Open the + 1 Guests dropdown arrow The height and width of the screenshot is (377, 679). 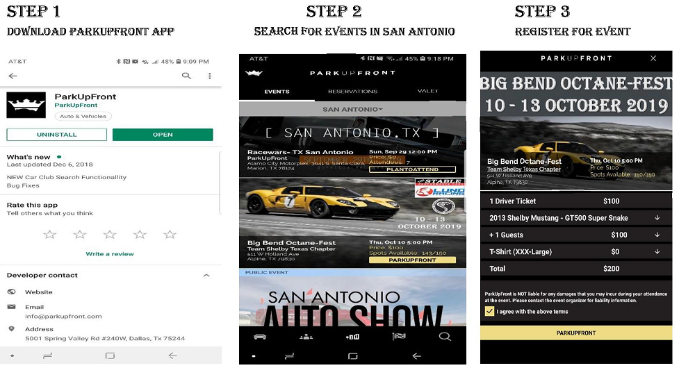[x=657, y=235]
